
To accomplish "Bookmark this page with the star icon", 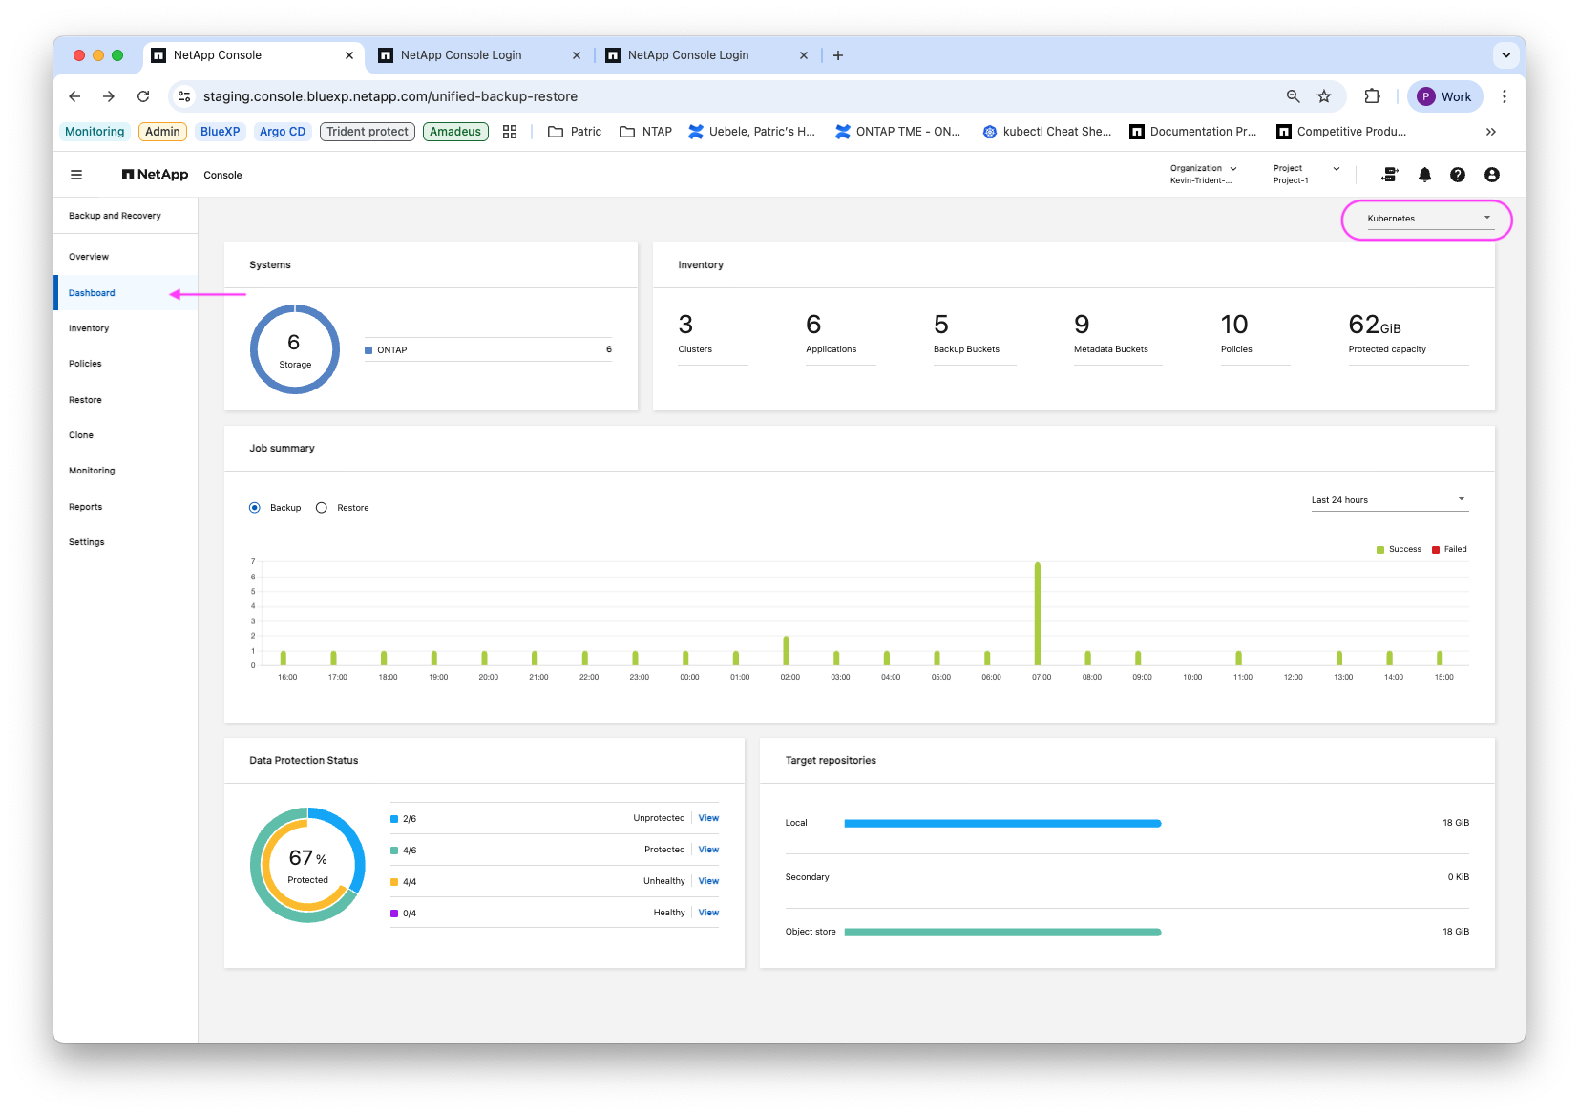I will [1324, 96].
